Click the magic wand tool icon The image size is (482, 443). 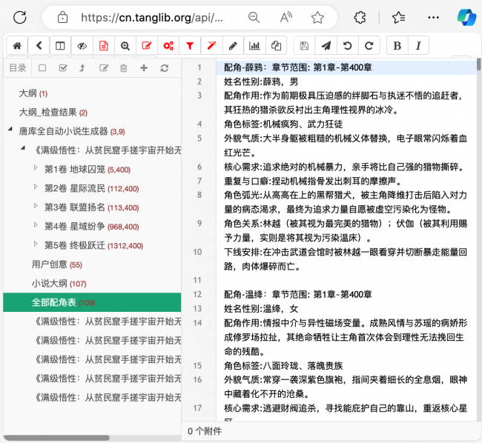(x=211, y=45)
